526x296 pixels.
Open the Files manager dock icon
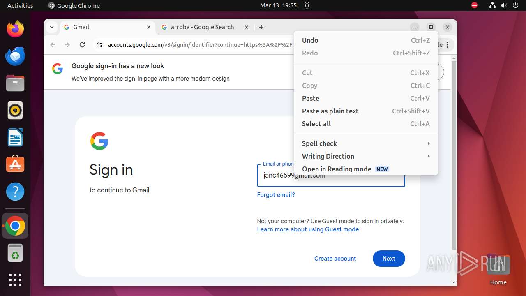[x=15, y=83]
